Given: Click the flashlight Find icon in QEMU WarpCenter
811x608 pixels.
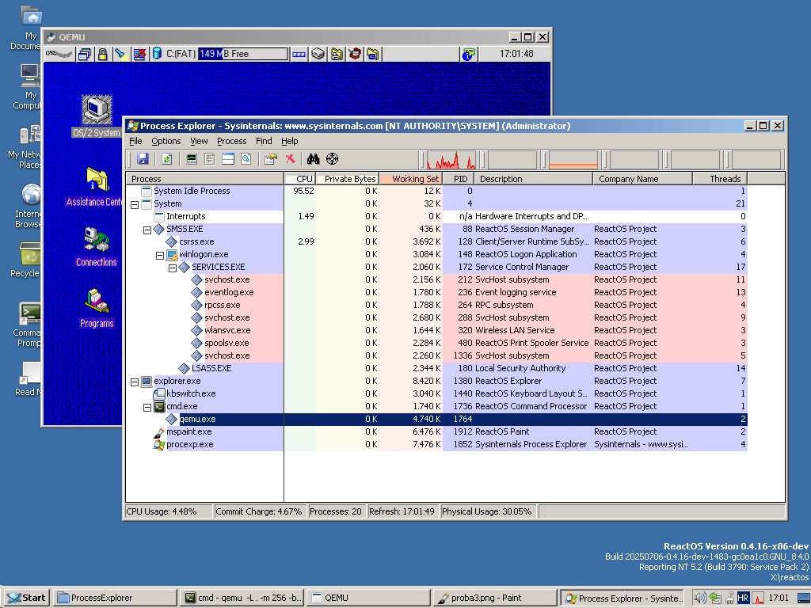Looking at the screenshot, I should (x=120, y=54).
